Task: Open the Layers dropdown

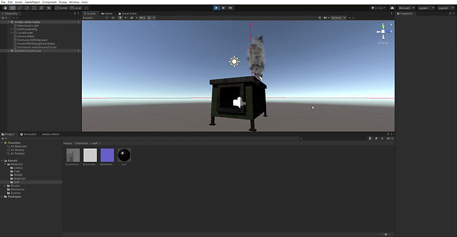Action: tap(426, 8)
